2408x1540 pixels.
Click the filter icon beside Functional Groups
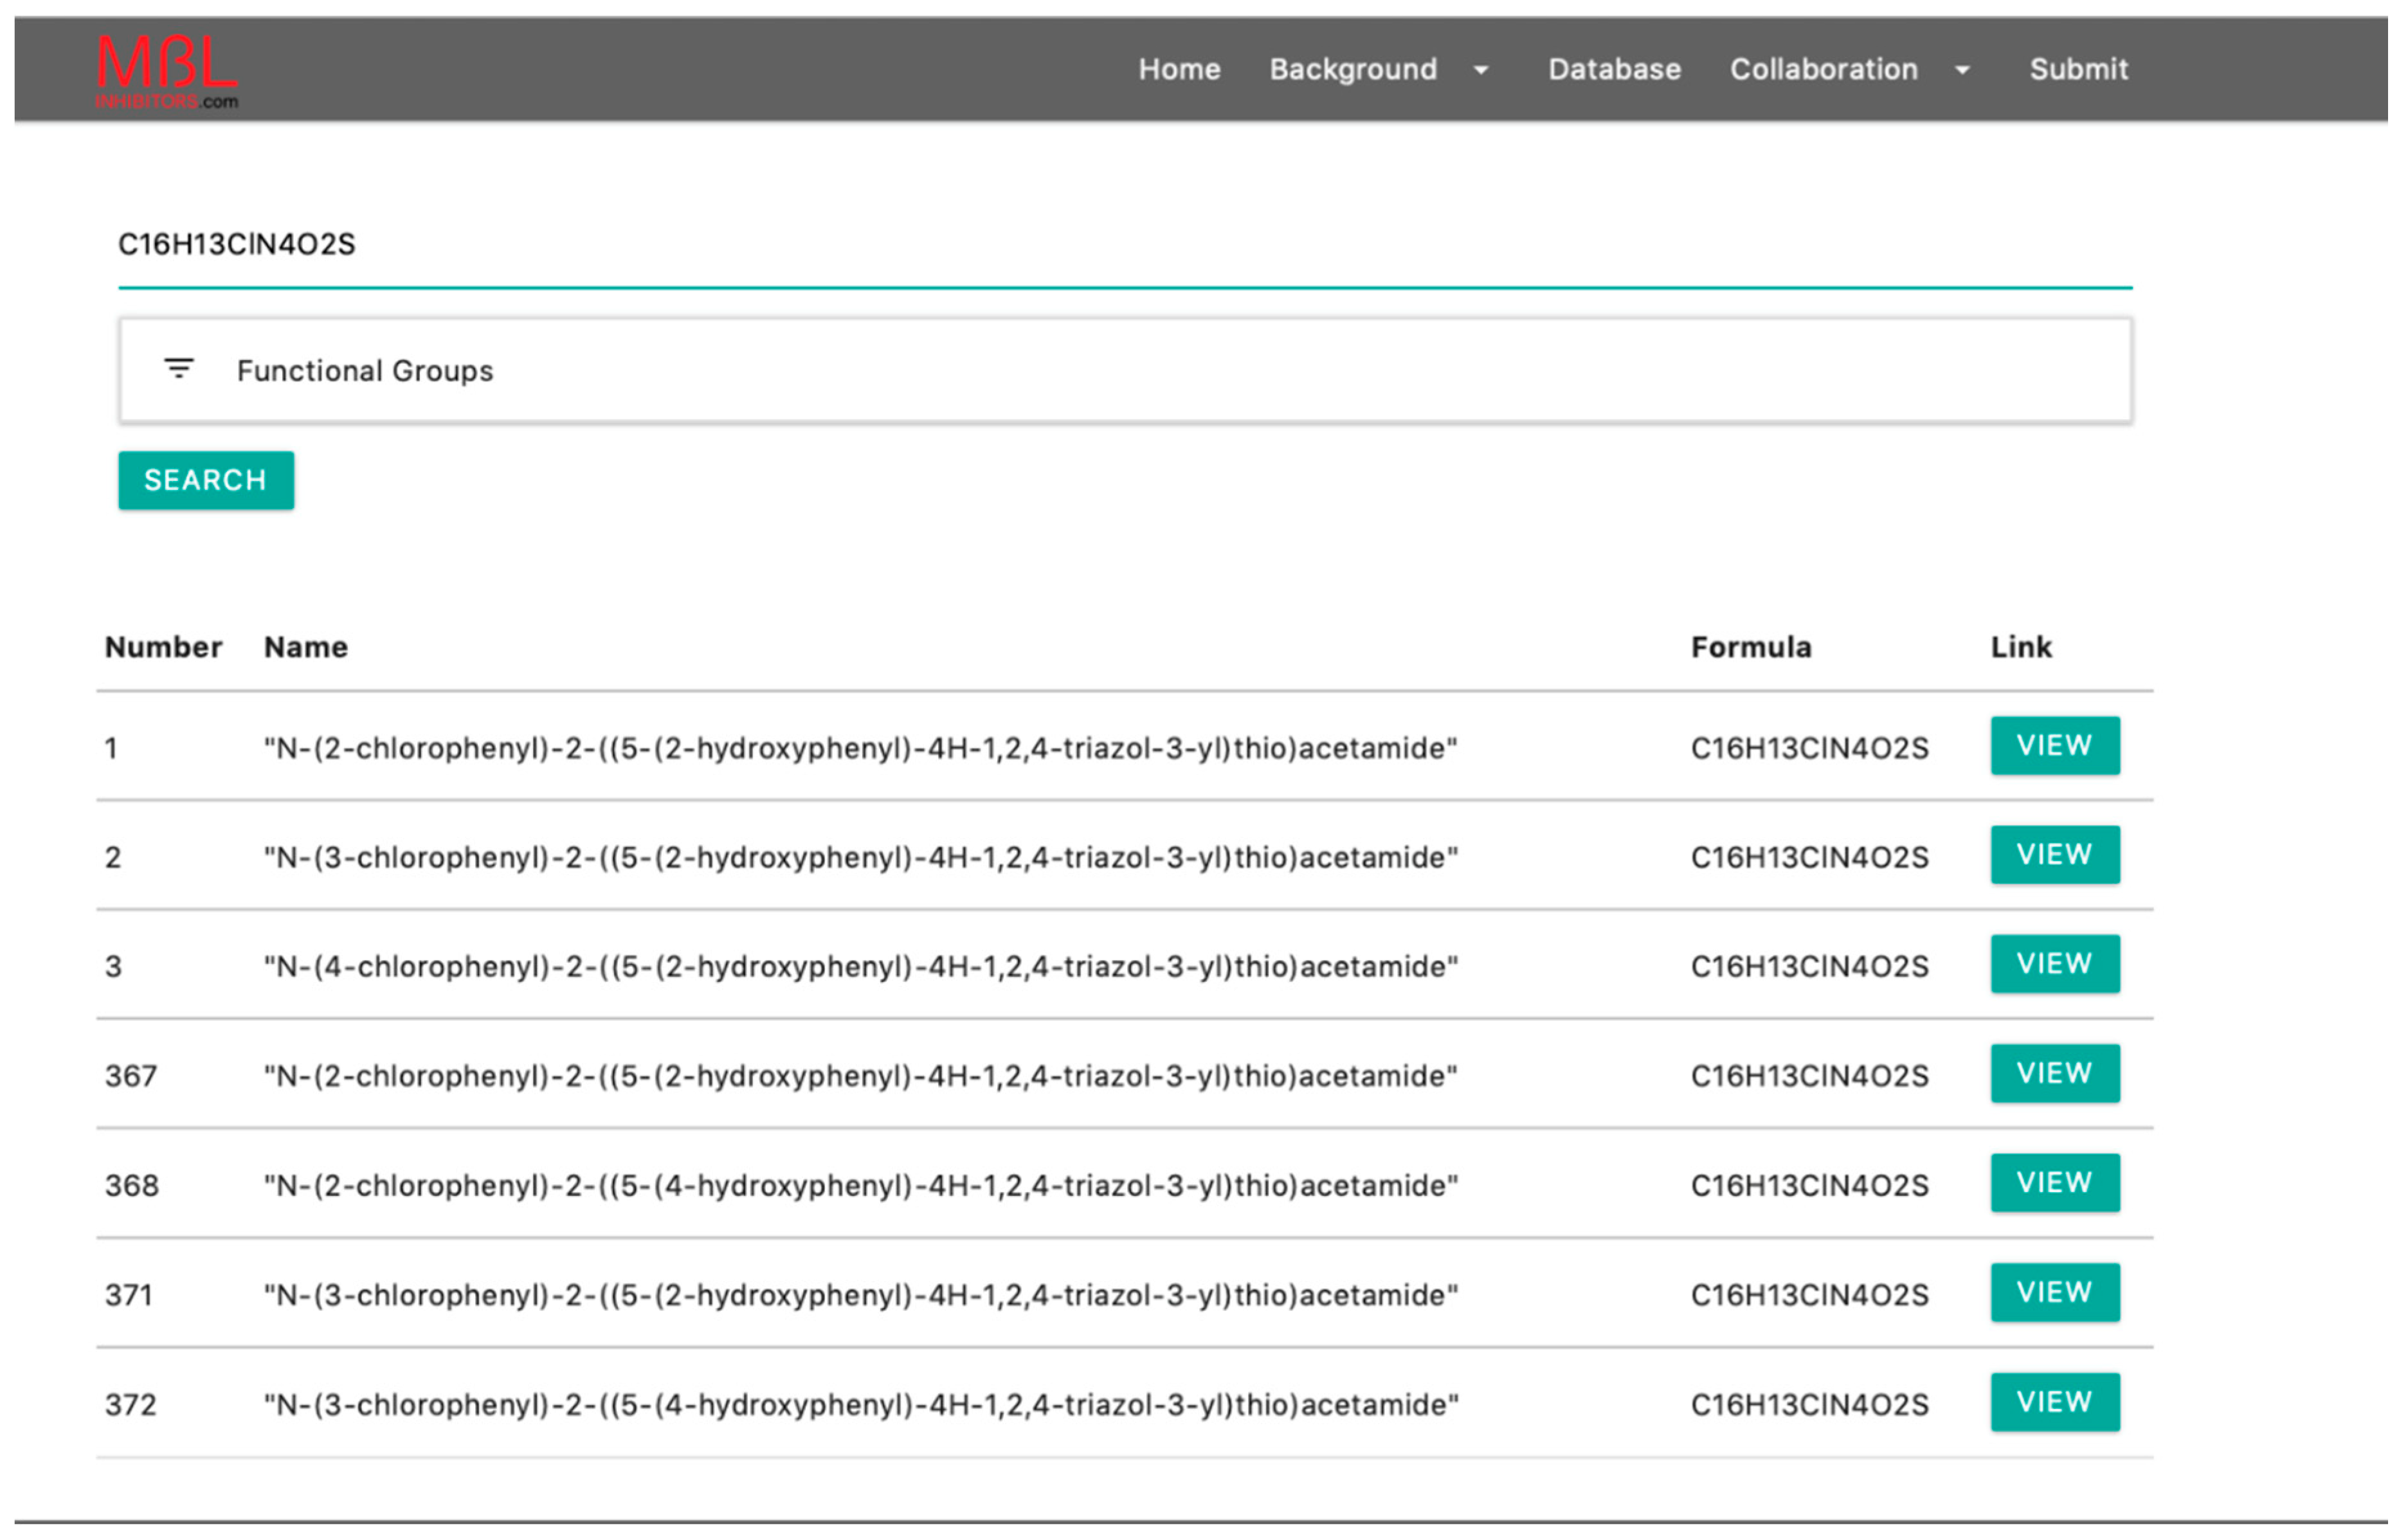[x=179, y=369]
